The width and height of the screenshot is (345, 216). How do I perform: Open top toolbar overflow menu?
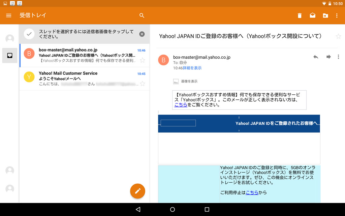[337, 16]
